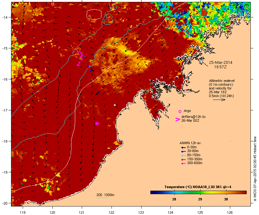Click the '25-Mar 18Z' velocity date text
The height and width of the screenshot is (215, 259).
coord(218,92)
